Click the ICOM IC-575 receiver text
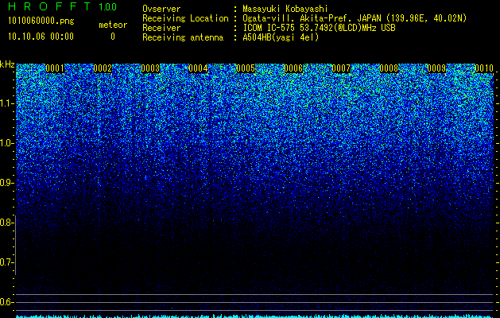 click(x=319, y=28)
